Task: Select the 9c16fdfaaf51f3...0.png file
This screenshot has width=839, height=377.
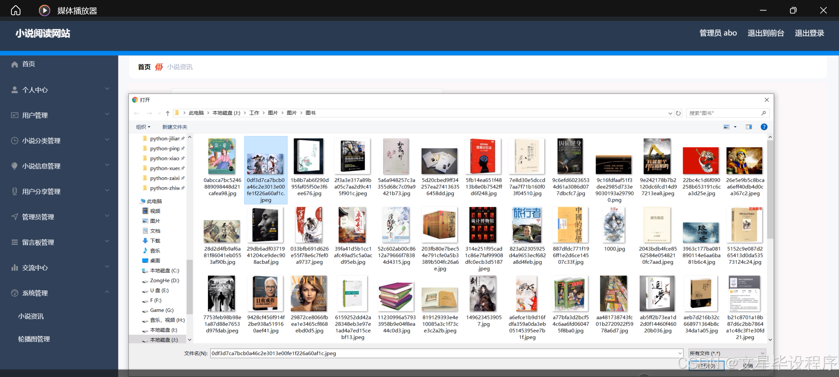Action: click(614, 178)
